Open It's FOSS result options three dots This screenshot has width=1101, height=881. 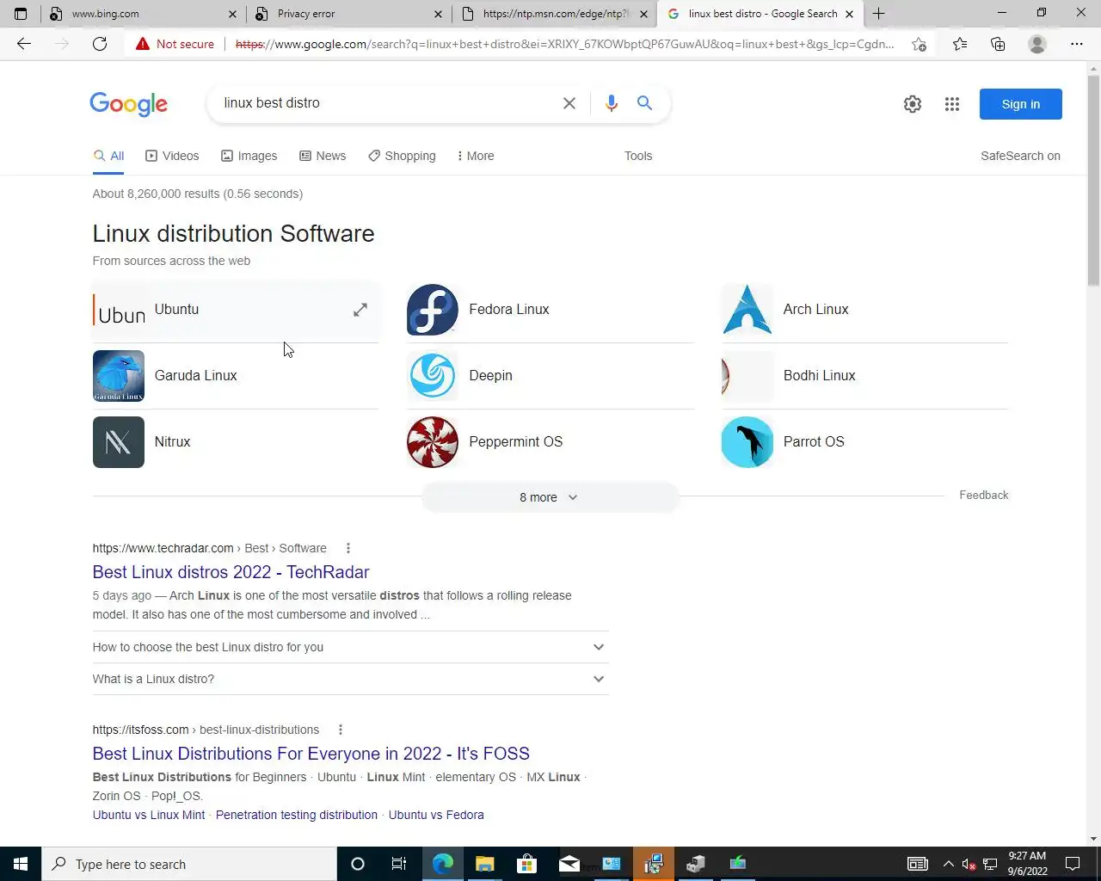(x=341, y=730)
